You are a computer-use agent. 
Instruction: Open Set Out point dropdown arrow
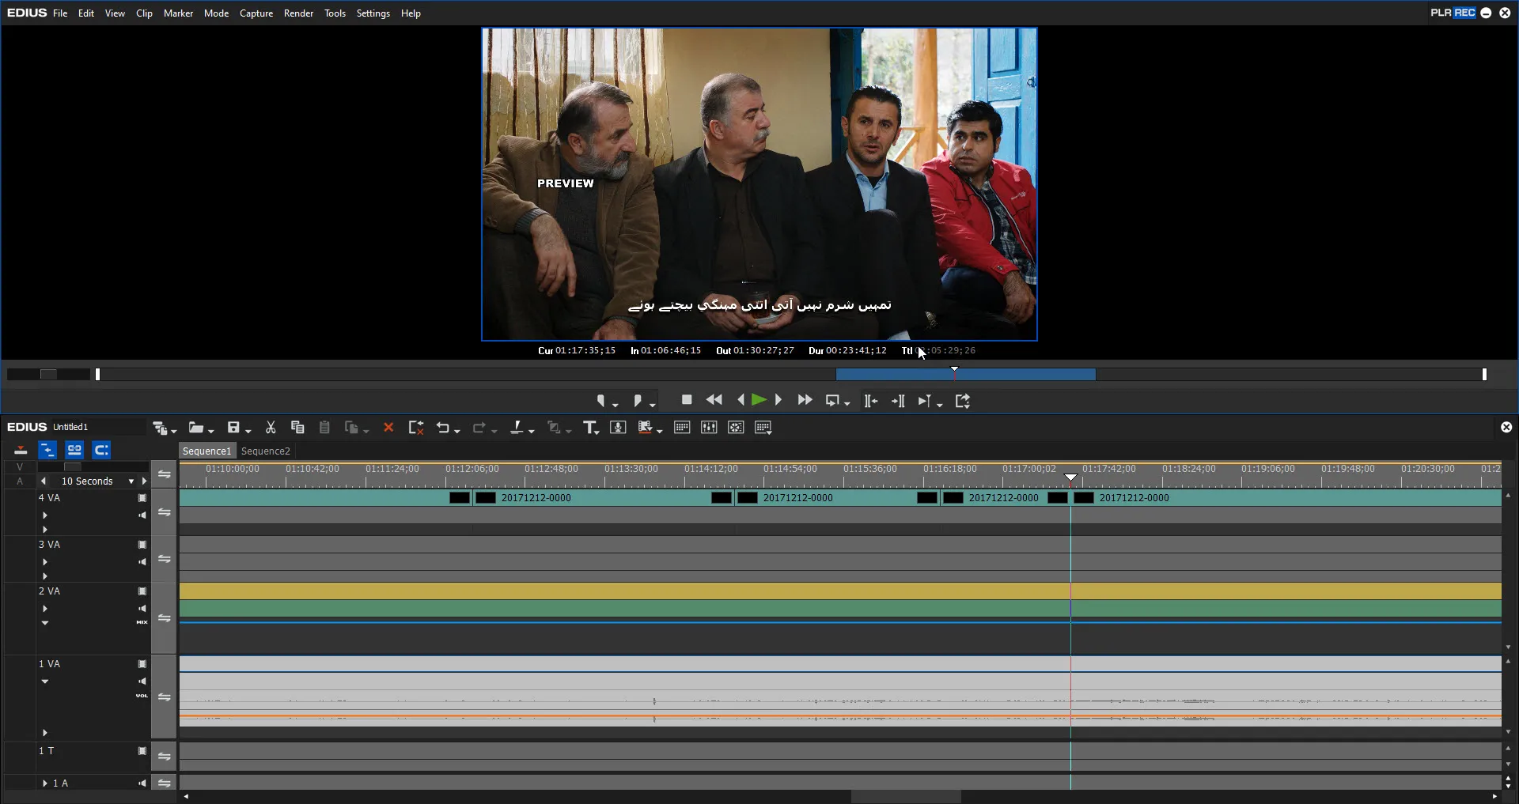pos(653,405)
